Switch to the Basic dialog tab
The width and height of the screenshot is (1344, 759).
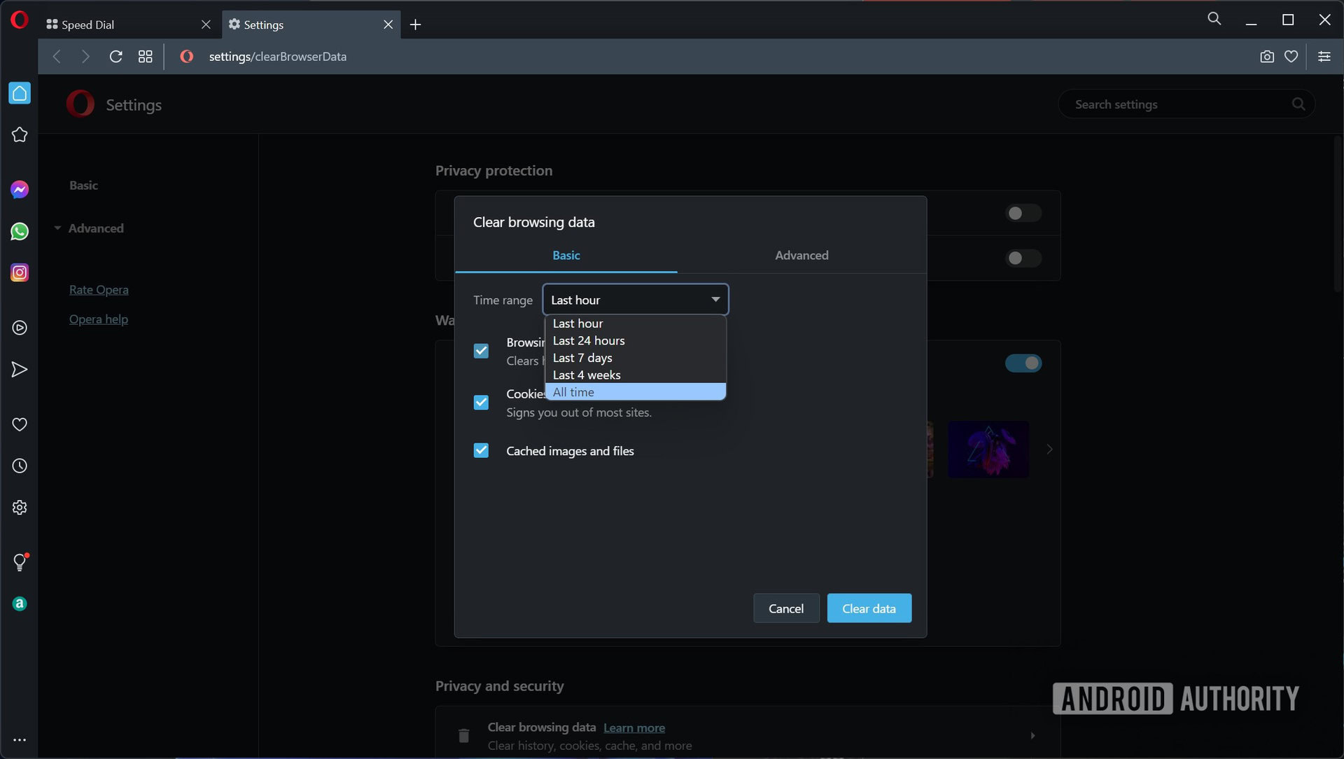click(x=566, y=256)
